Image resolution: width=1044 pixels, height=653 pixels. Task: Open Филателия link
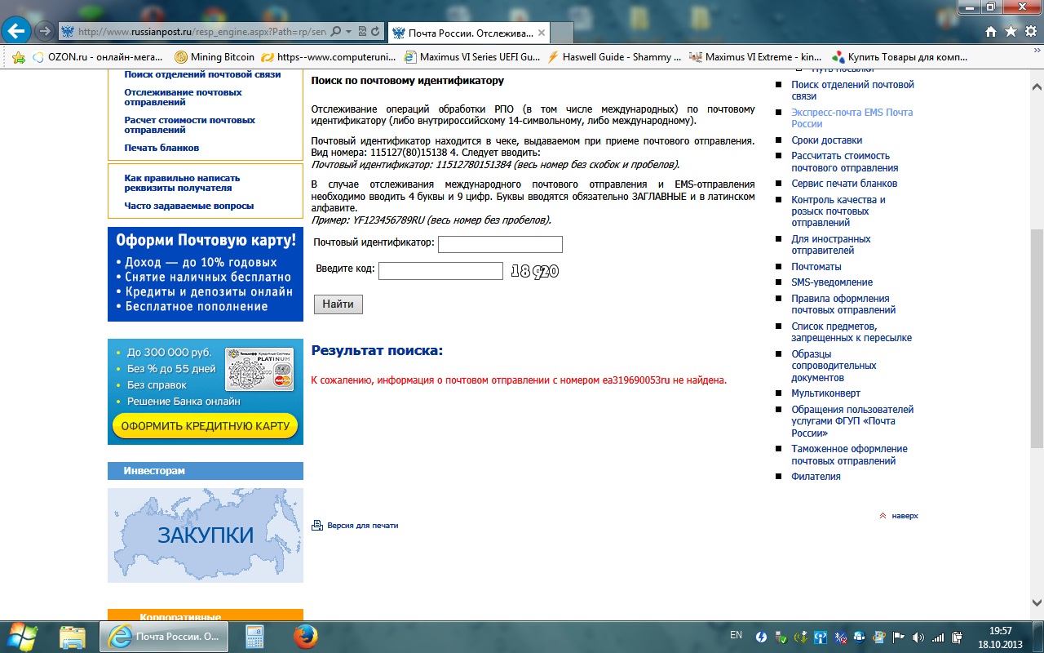pyautogui.click(x=816, y=477)
